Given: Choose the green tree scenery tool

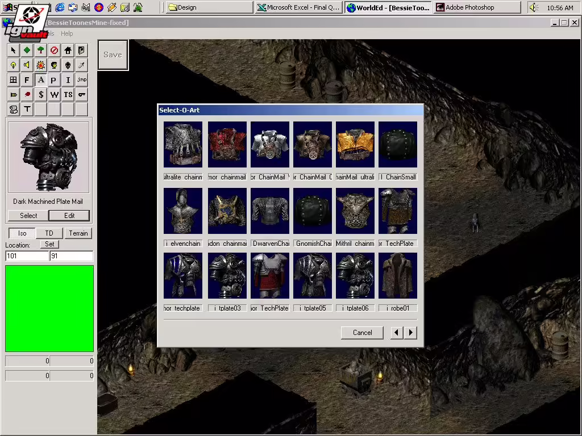Looking at the screenshot, I should [41, 50].
